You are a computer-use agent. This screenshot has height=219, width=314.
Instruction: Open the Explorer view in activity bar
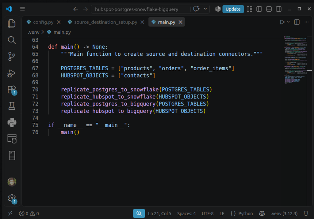click(x=12, y=24)
